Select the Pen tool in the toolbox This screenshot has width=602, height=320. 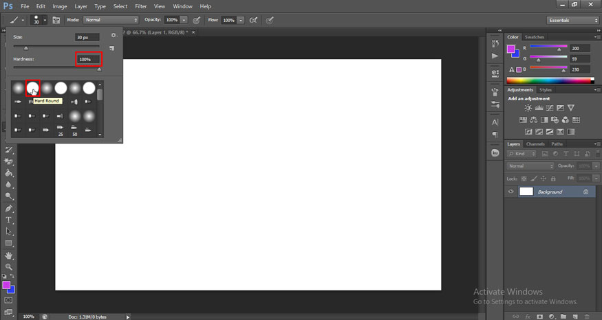pyautogui.click(x=9, y=208)
